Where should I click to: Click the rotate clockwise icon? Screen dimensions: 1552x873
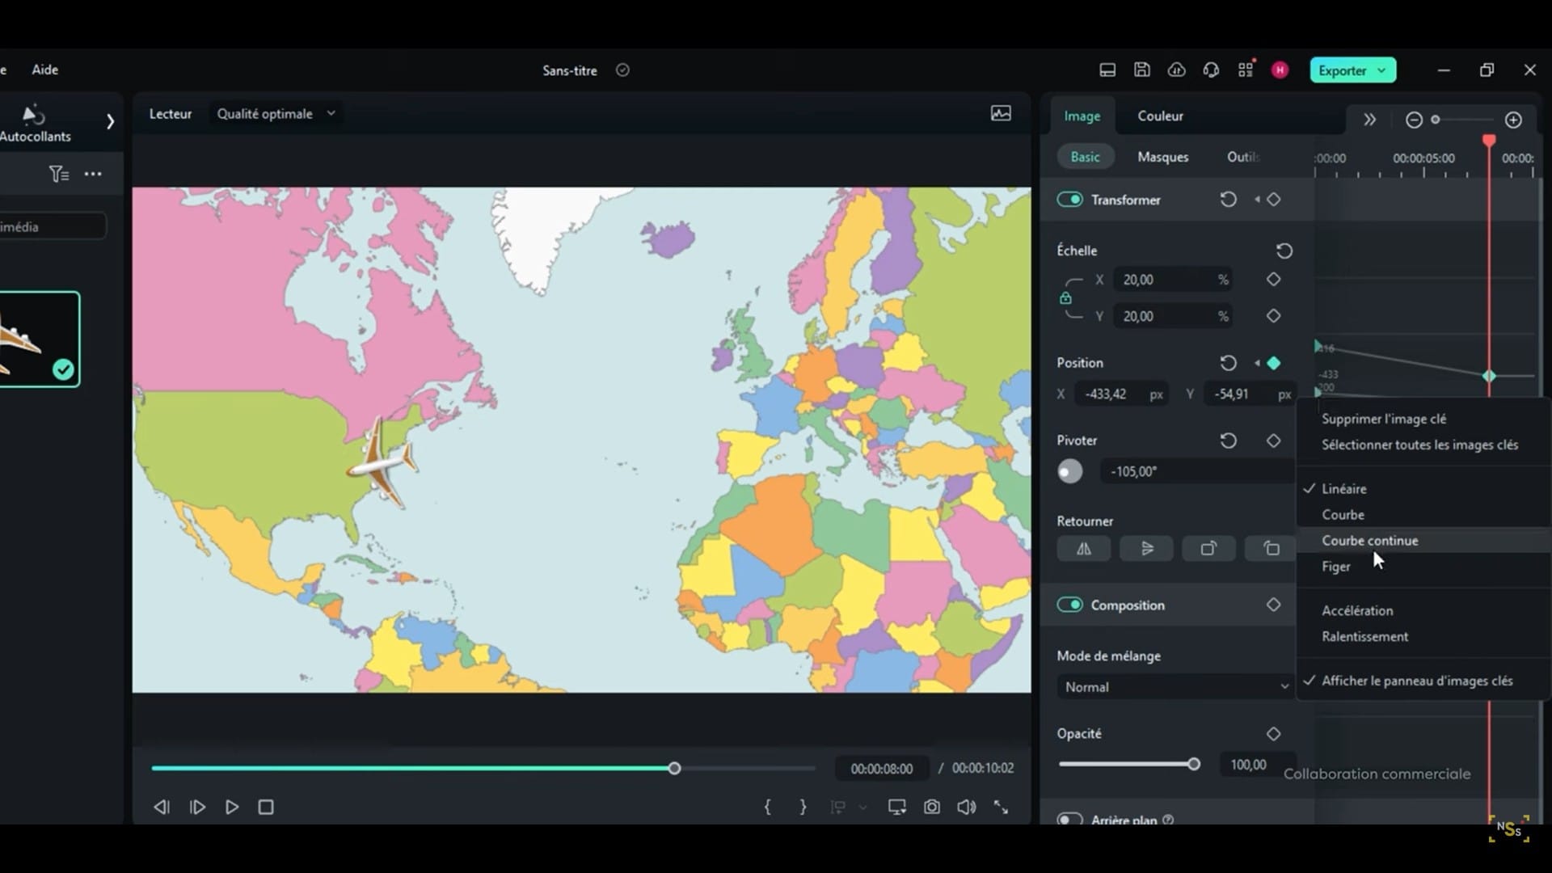(x=1208, y=550)
